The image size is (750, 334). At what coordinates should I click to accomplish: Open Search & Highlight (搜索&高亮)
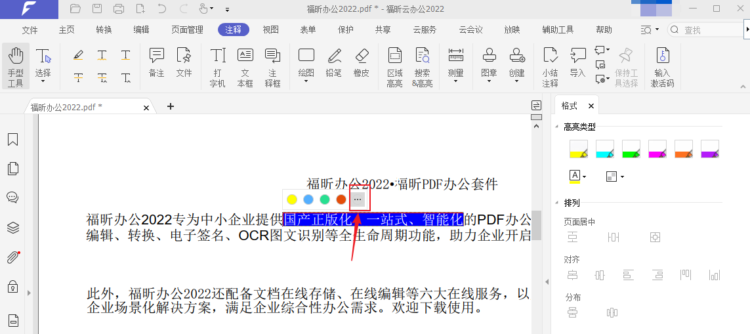point(423,68)
